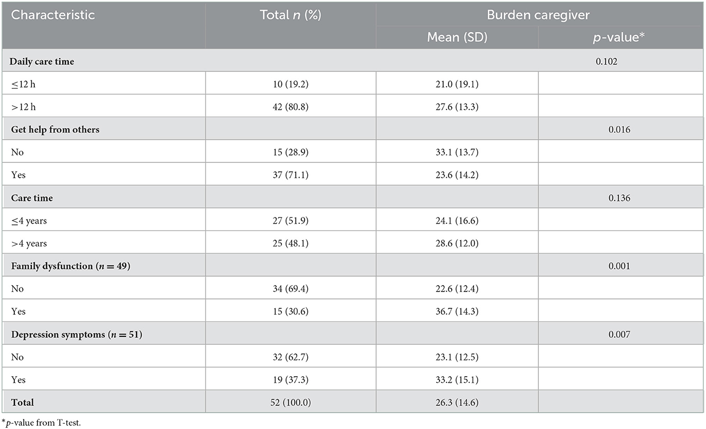Click the 27 (51.9) cell

point(290,221)
